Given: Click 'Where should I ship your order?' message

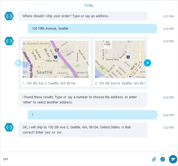Looking at the screenshot, I should (x=83, y=16).
